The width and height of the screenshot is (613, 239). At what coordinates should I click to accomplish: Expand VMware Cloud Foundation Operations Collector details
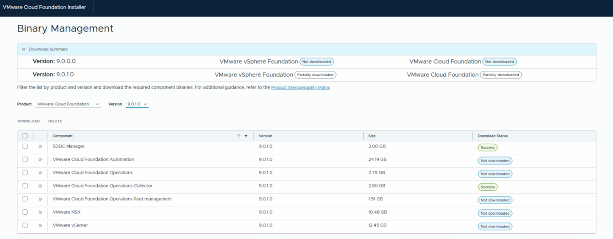click(x=40, y=186)
